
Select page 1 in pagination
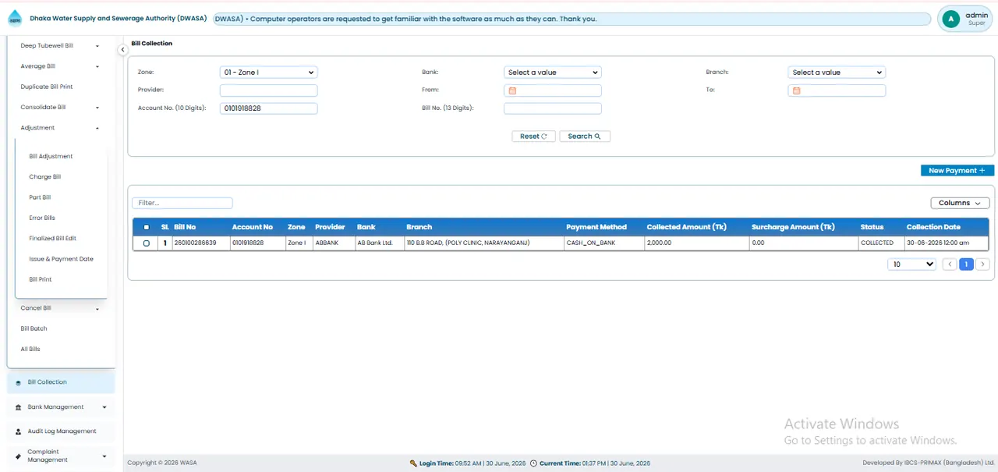(966, 264)
